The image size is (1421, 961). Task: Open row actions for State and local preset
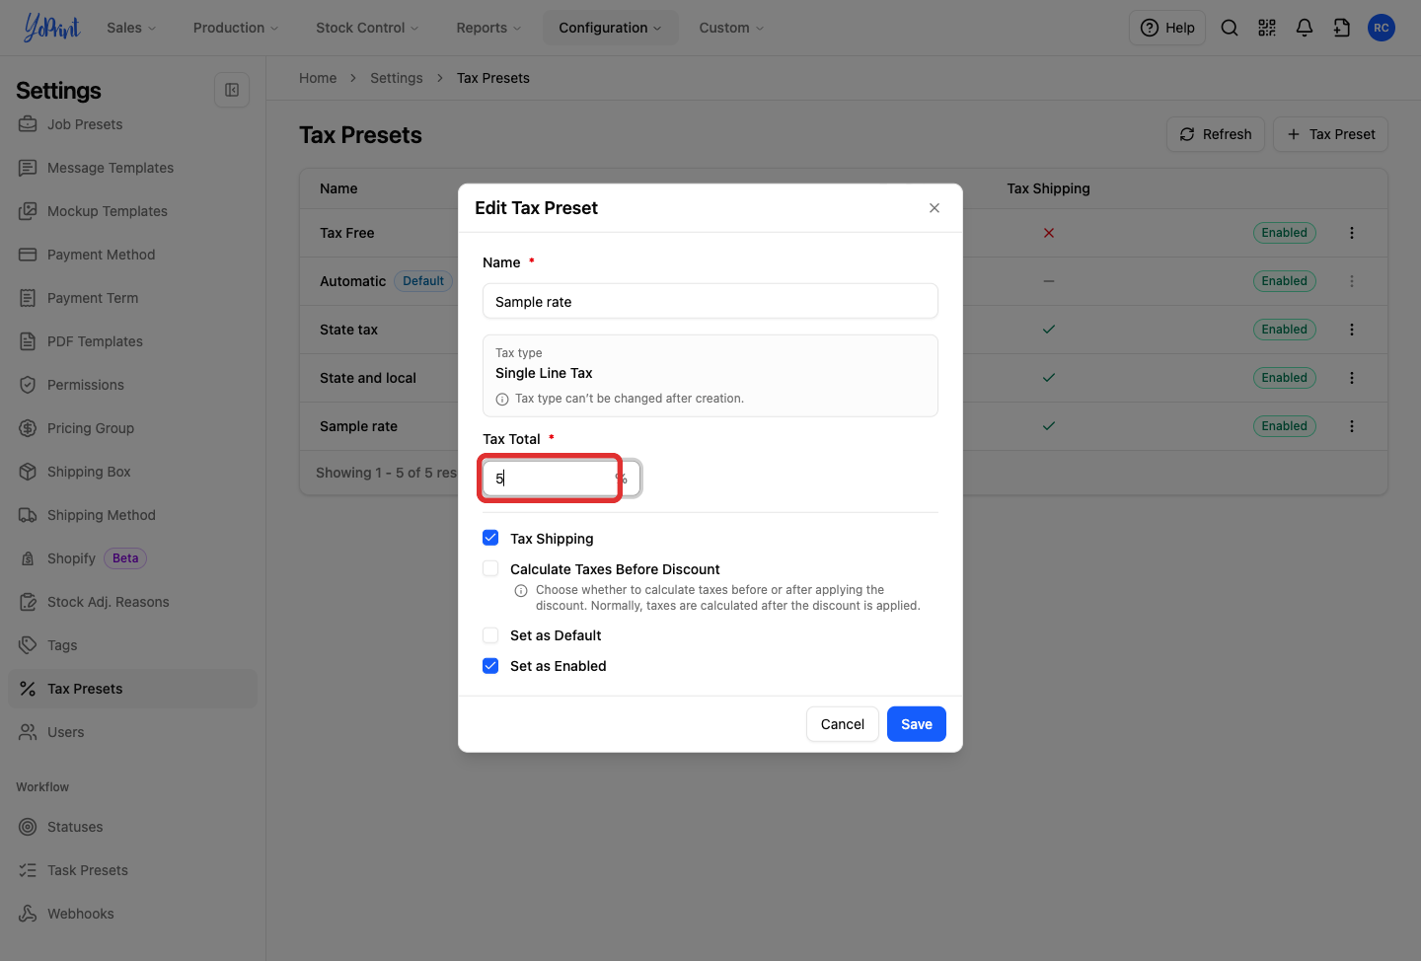click(x=1352, y=378)
